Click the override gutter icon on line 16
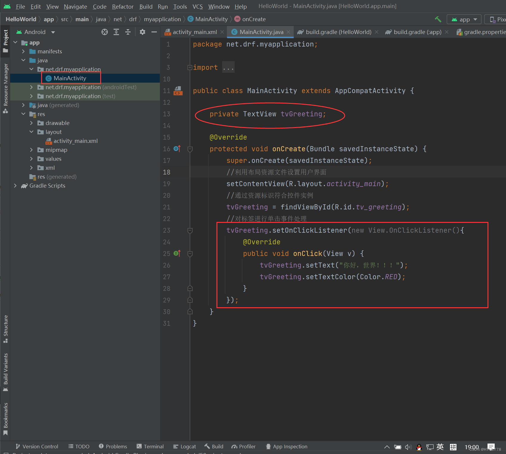 tap(177, 149)
